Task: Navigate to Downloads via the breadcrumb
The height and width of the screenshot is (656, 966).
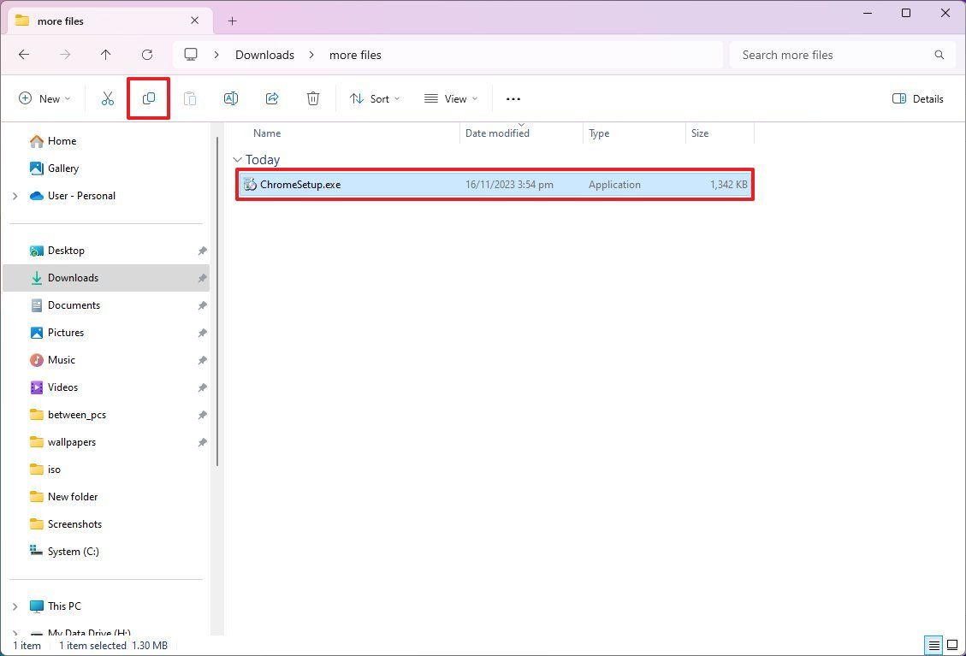Action: pyautogui.click(x=264, y=54)
